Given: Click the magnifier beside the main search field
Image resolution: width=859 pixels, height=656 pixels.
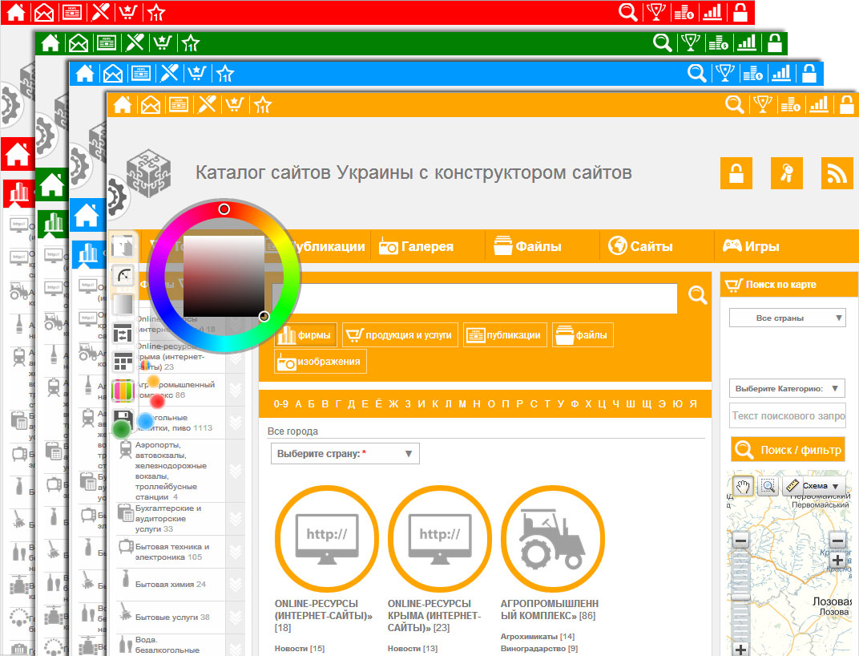Looking at the screenshot, I should tap(697, 296).
